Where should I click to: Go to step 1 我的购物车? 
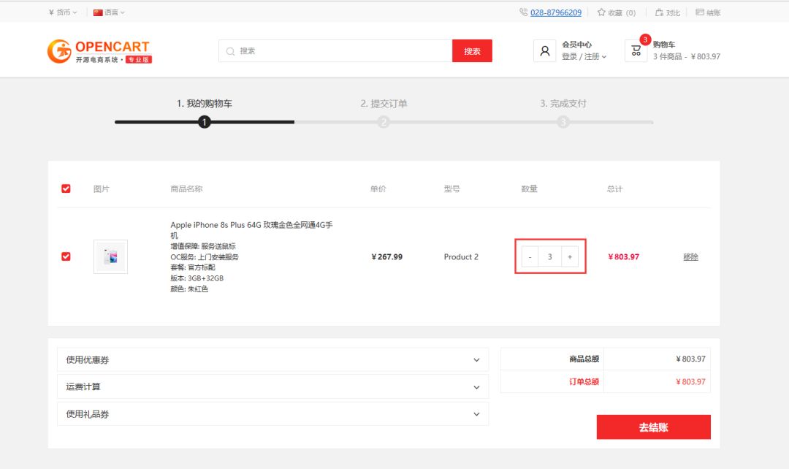205,104
